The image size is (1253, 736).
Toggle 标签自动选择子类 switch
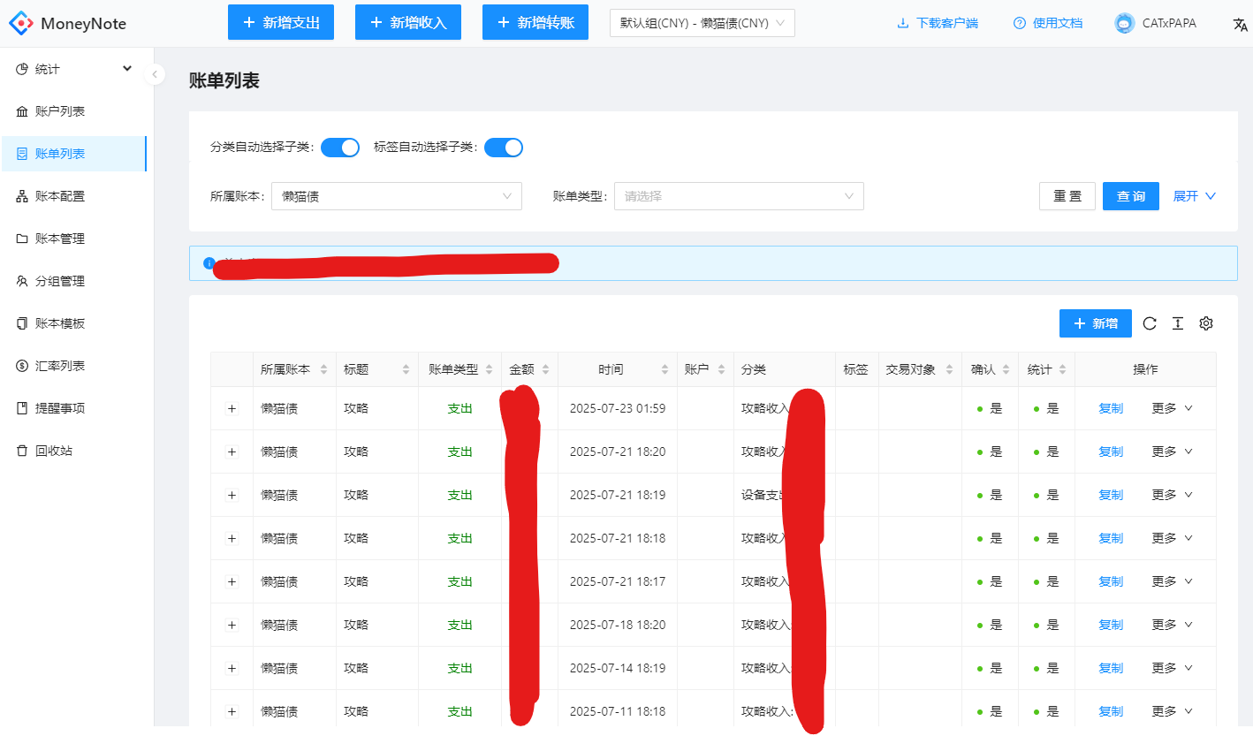pyautogui.click(x=504, y=148)
